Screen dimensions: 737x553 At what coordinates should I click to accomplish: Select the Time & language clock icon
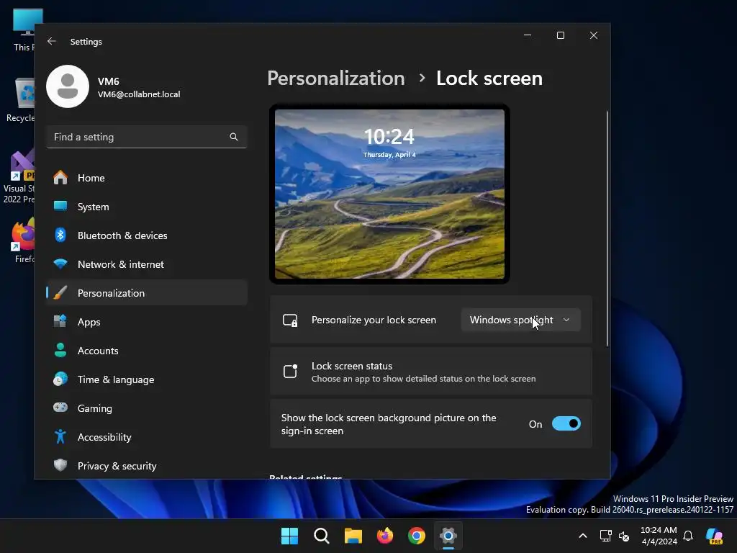click(60, 379)
